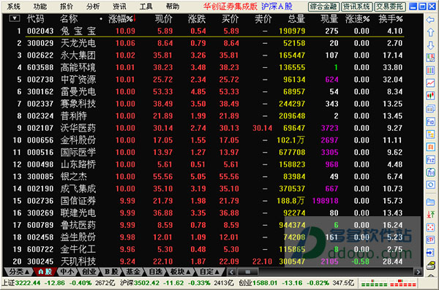Click the F12 trading icon in sidebar
Viewport: 439px width, 290px height.
(x=430, y=160)
